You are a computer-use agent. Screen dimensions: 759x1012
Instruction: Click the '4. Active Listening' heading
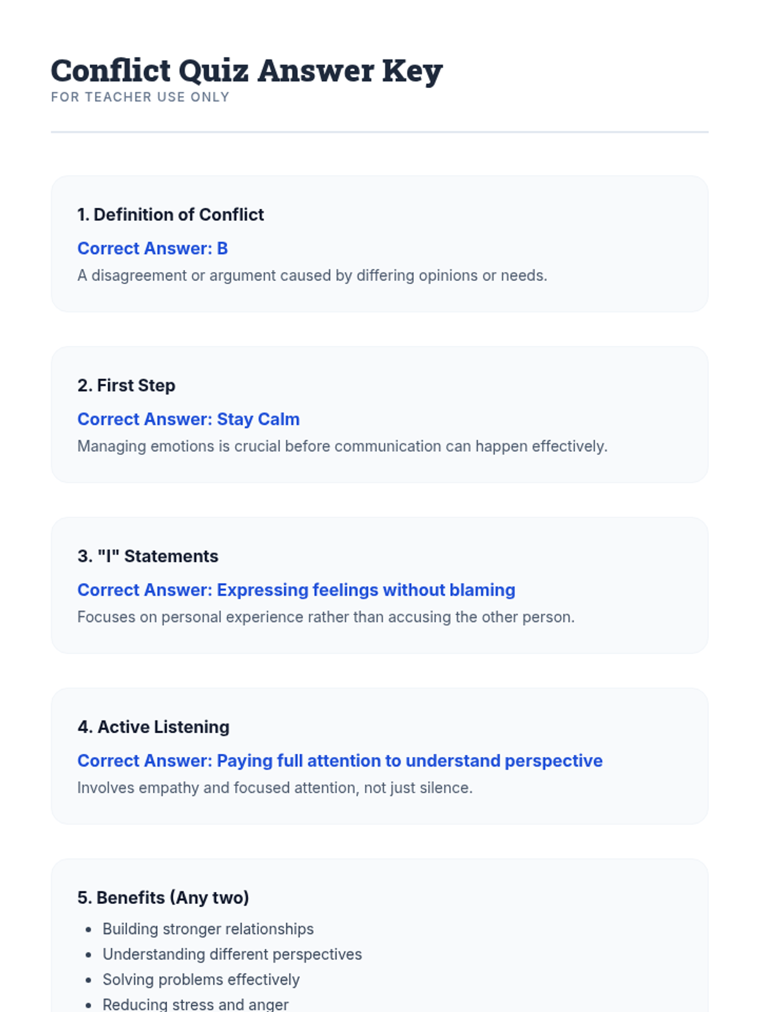coord(153,727)
